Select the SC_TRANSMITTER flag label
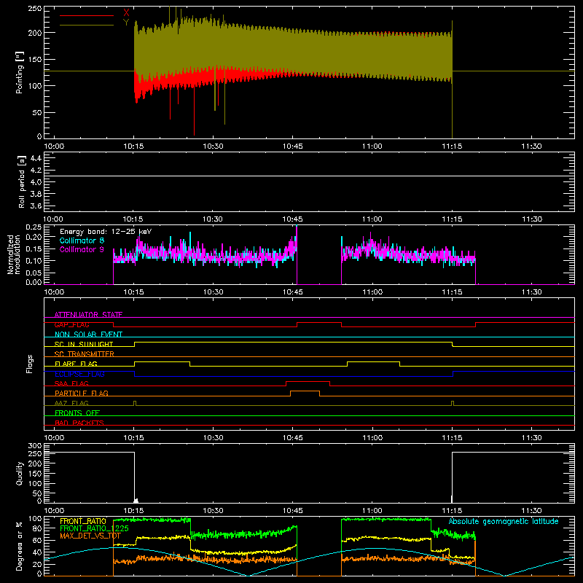The width and height of the screenshot is (583, 583). (x=84, y=353)
